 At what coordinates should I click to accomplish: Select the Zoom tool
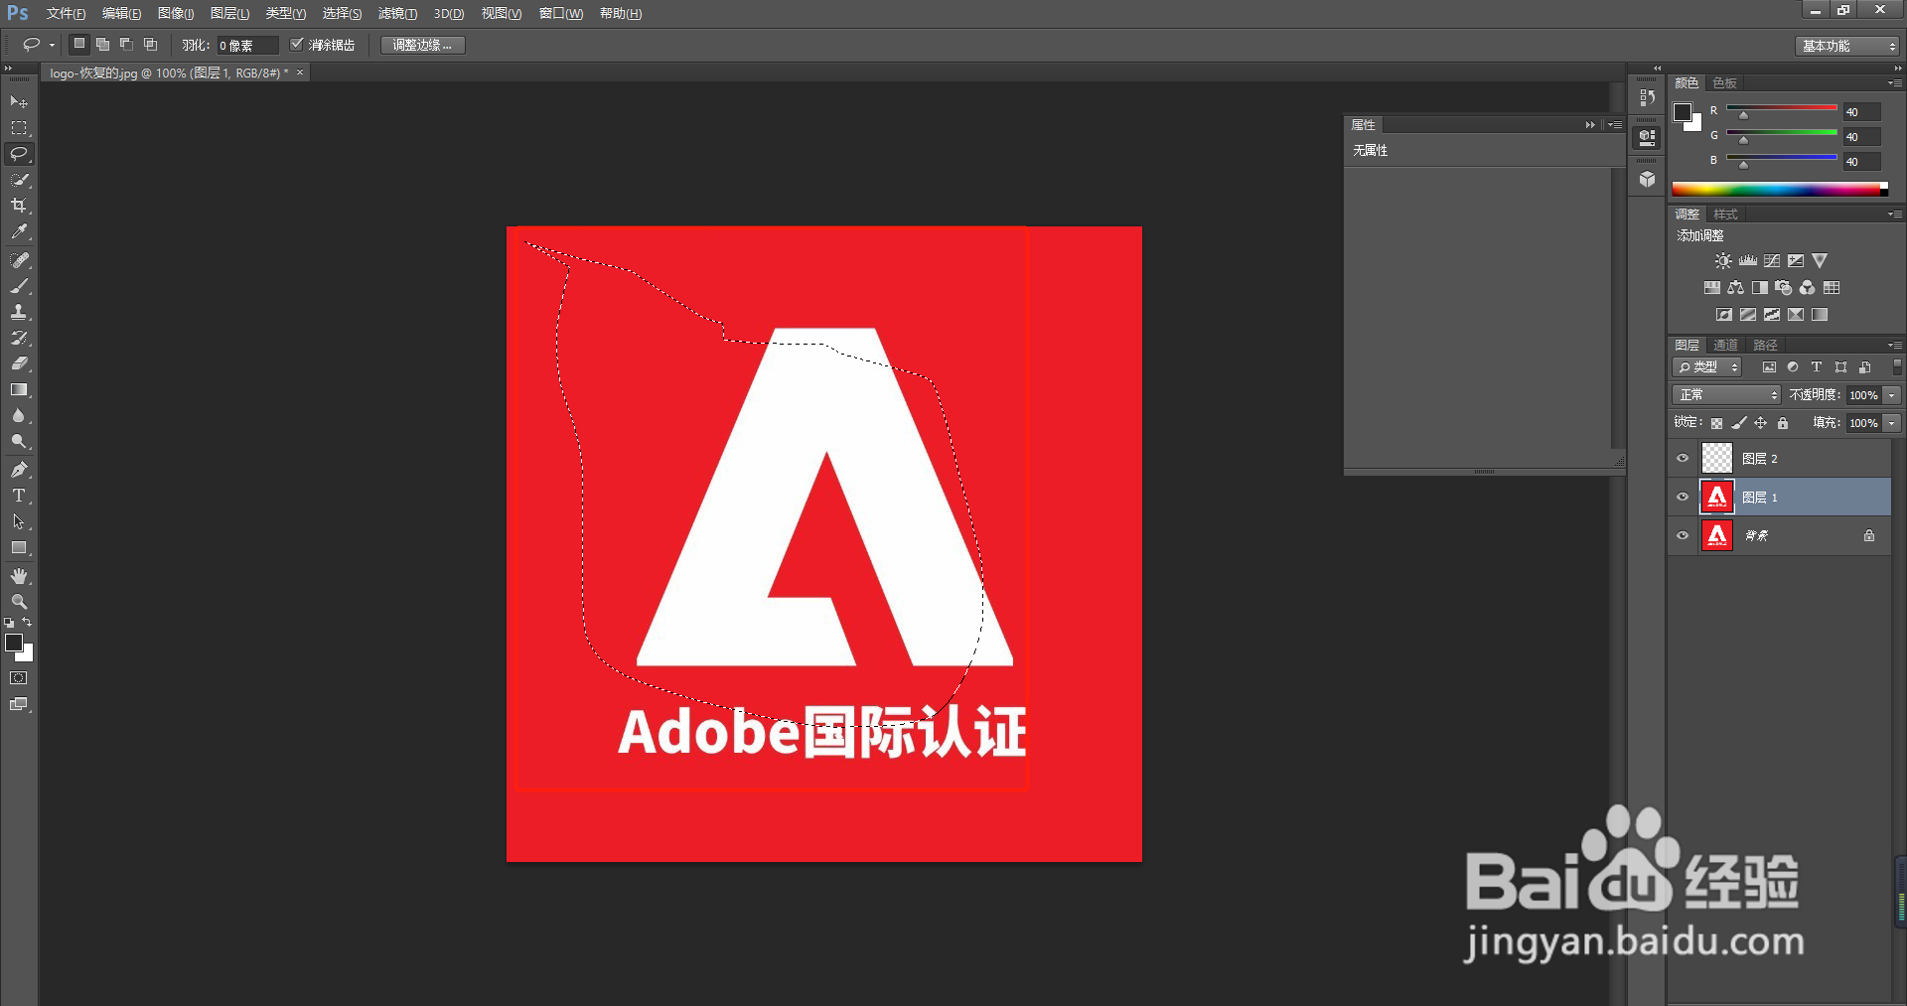point(19,602)
